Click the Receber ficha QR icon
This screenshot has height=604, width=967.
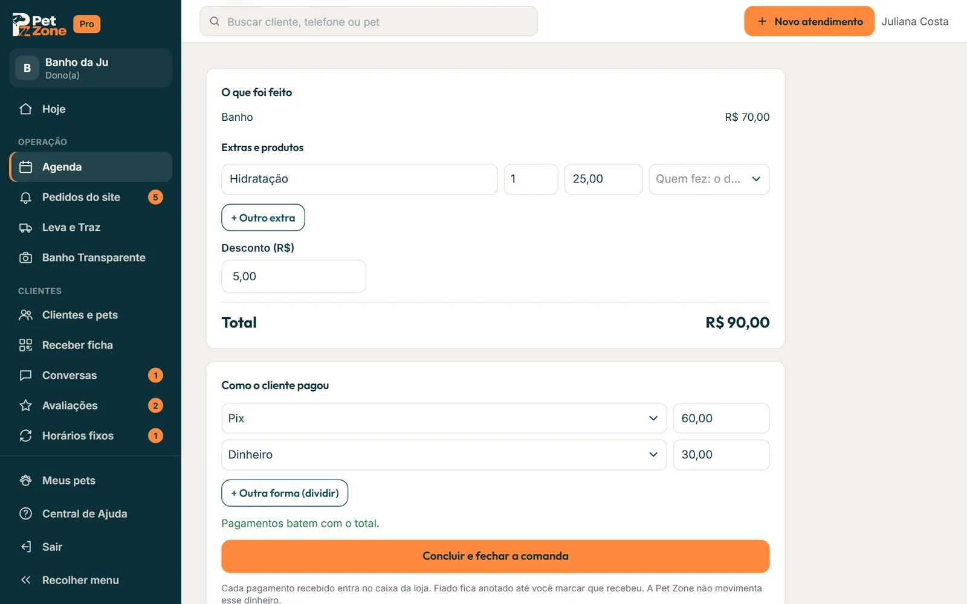click(25, 345)
